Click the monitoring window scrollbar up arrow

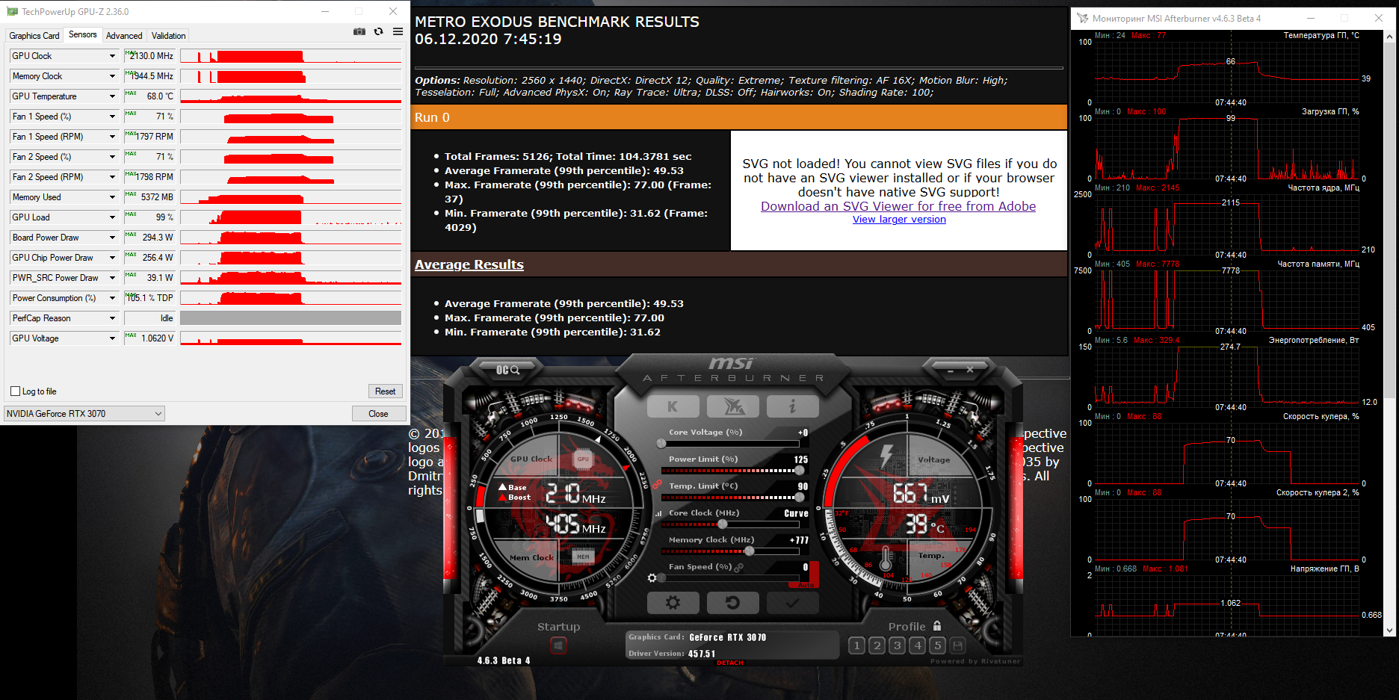click(1389, 36)
